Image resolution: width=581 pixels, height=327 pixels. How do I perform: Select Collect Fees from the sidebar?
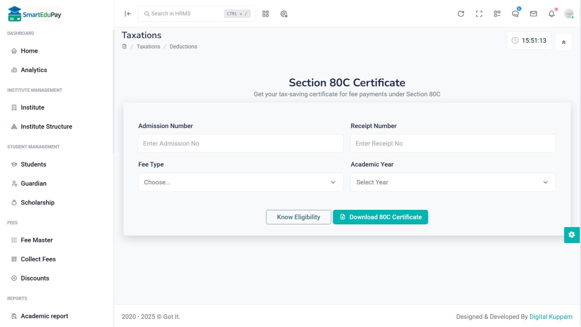(x=38, y=259)
